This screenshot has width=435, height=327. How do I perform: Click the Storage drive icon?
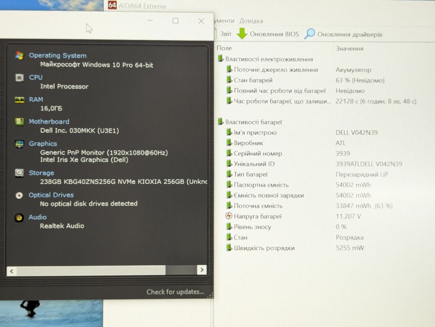tap(19, 173)
